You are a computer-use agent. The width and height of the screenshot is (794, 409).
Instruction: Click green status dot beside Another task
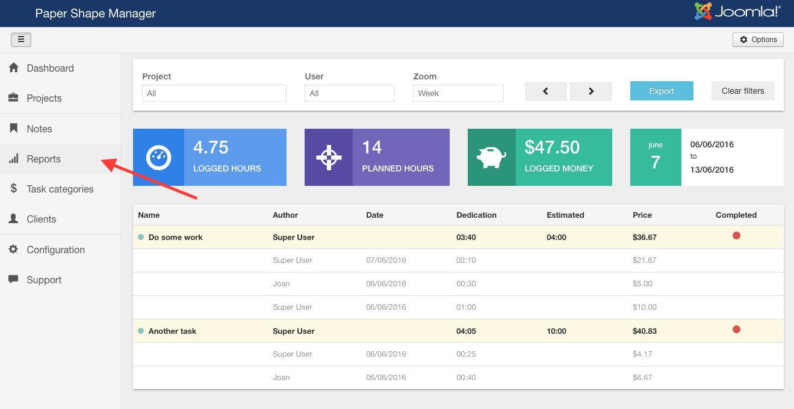[141, 331]
